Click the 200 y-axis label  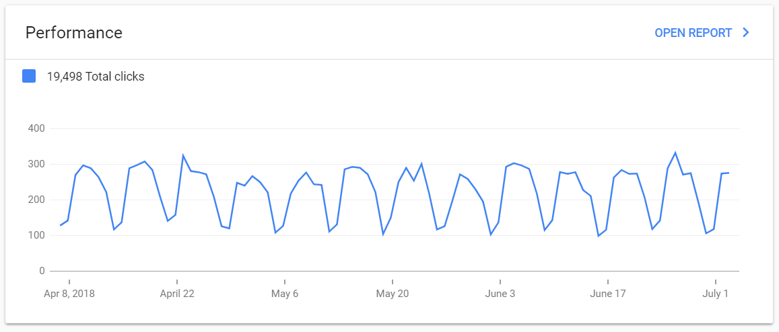pyautogui.click(x=36, y=200)
